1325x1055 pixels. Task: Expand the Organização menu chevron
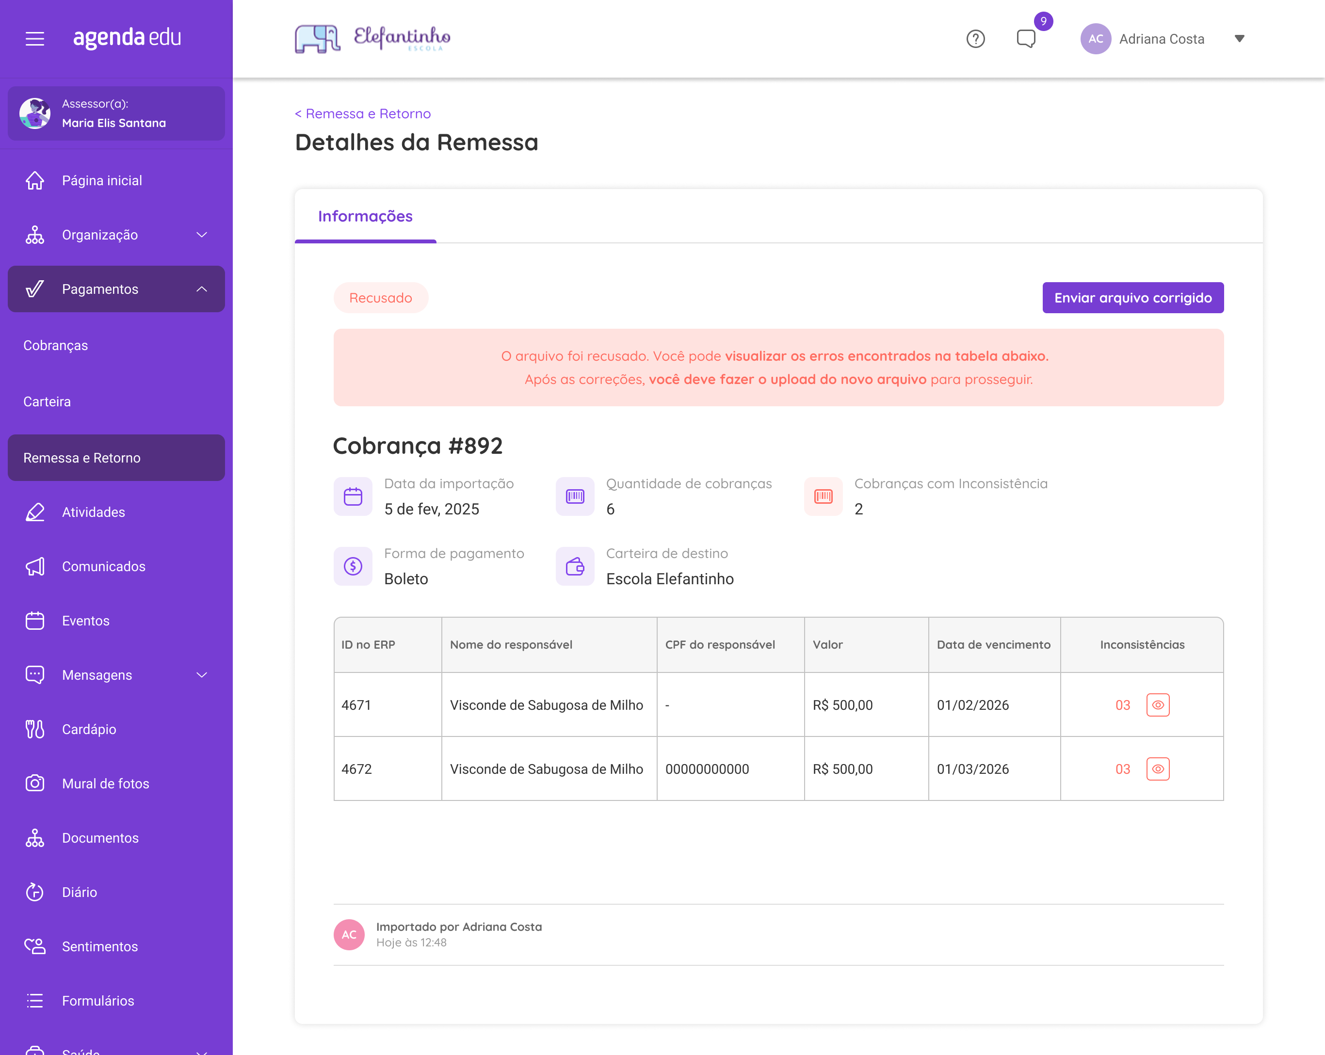click(202, 235)
